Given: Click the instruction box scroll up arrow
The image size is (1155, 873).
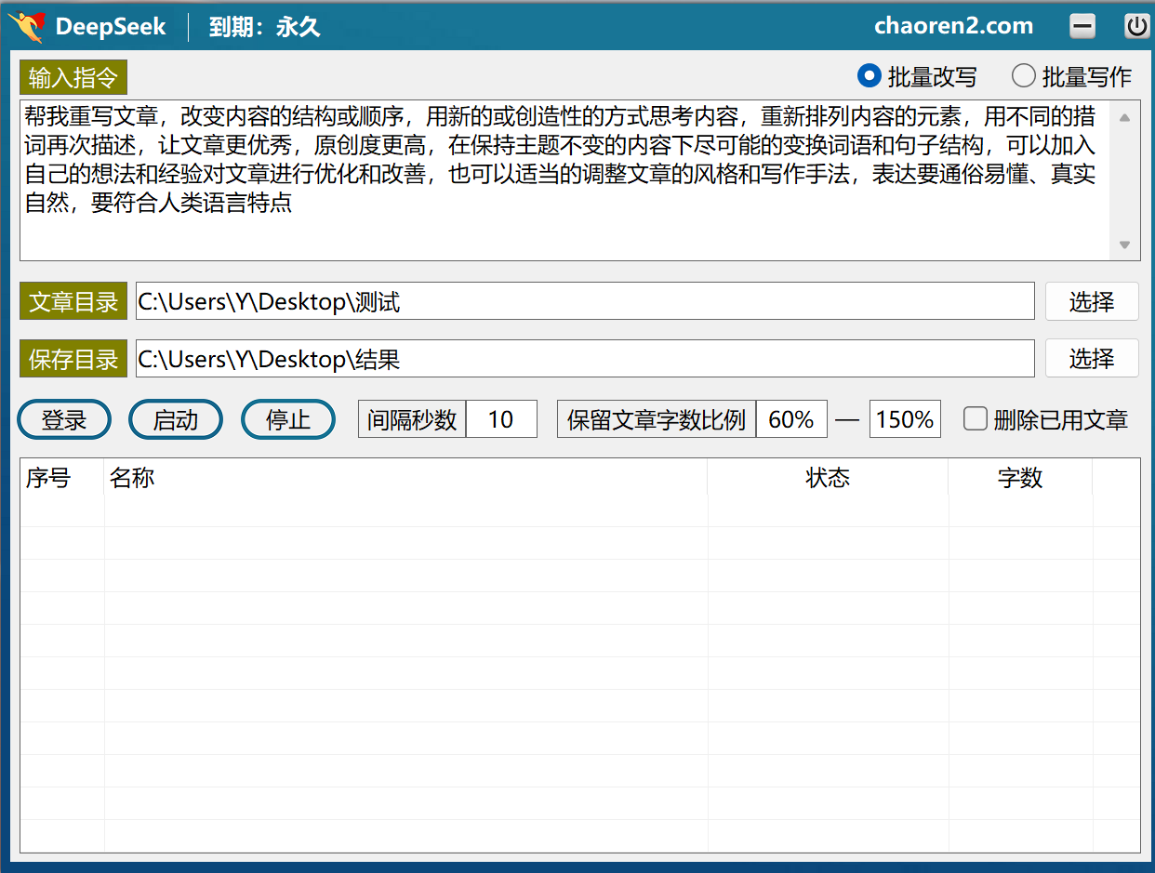Looking at the screenshot, I should click(1124, 117).
